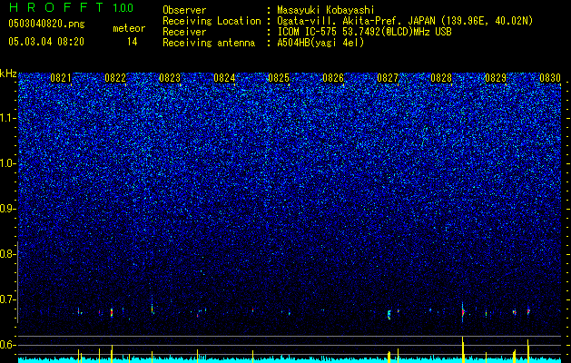Click the strong red meteor echo after 0828
The height and width of the screenshot is (363, 571).
(x=463, y=312)
